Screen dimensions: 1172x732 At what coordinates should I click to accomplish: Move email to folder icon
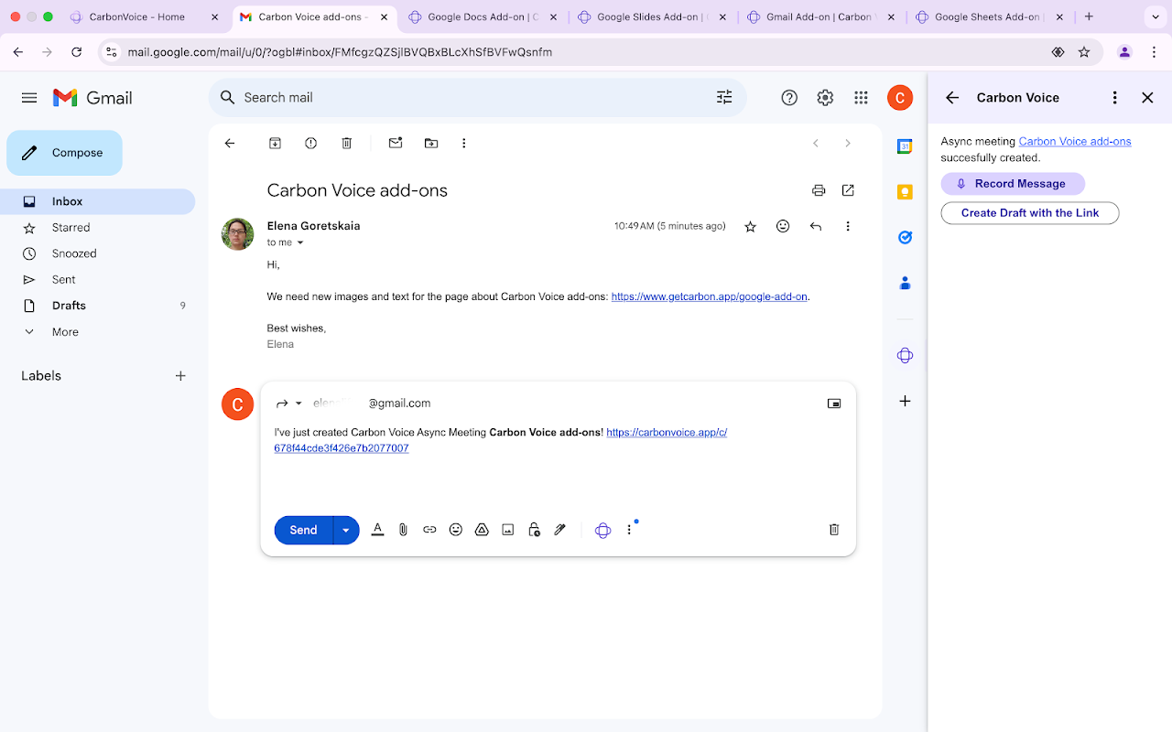431,143
